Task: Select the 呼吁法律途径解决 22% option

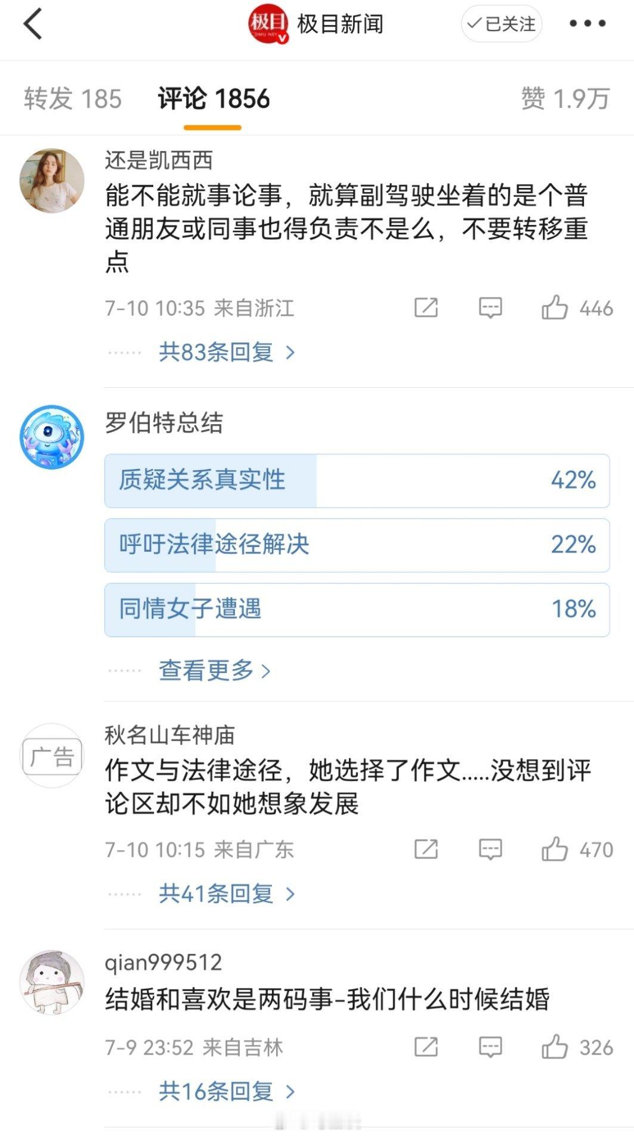Action: click(357, 545)
